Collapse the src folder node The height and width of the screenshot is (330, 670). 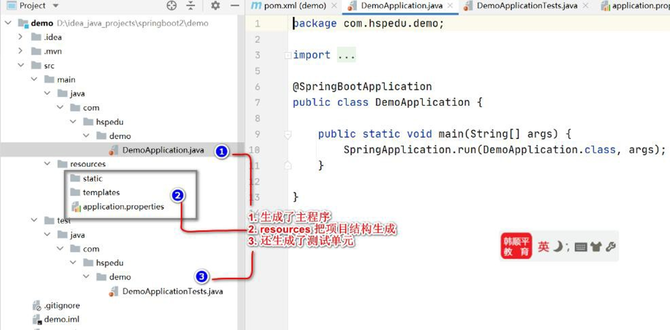click(21, 66)
